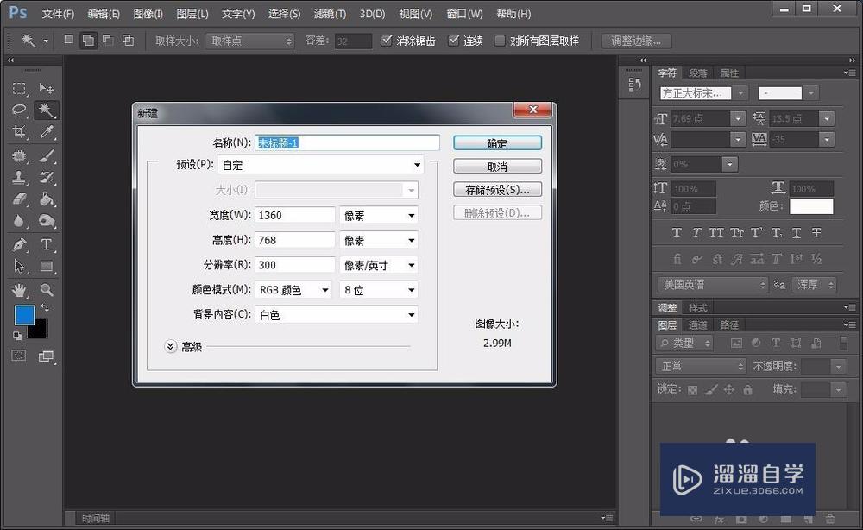Enable 对所有图层取样 checkbox
Image resolution: width=863 pixels, height=530 pixels.
pos(500,41)
